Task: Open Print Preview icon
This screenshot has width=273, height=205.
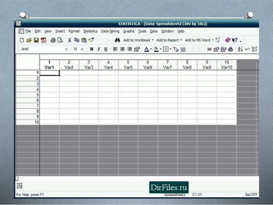Action: click(x=60, y=40)
